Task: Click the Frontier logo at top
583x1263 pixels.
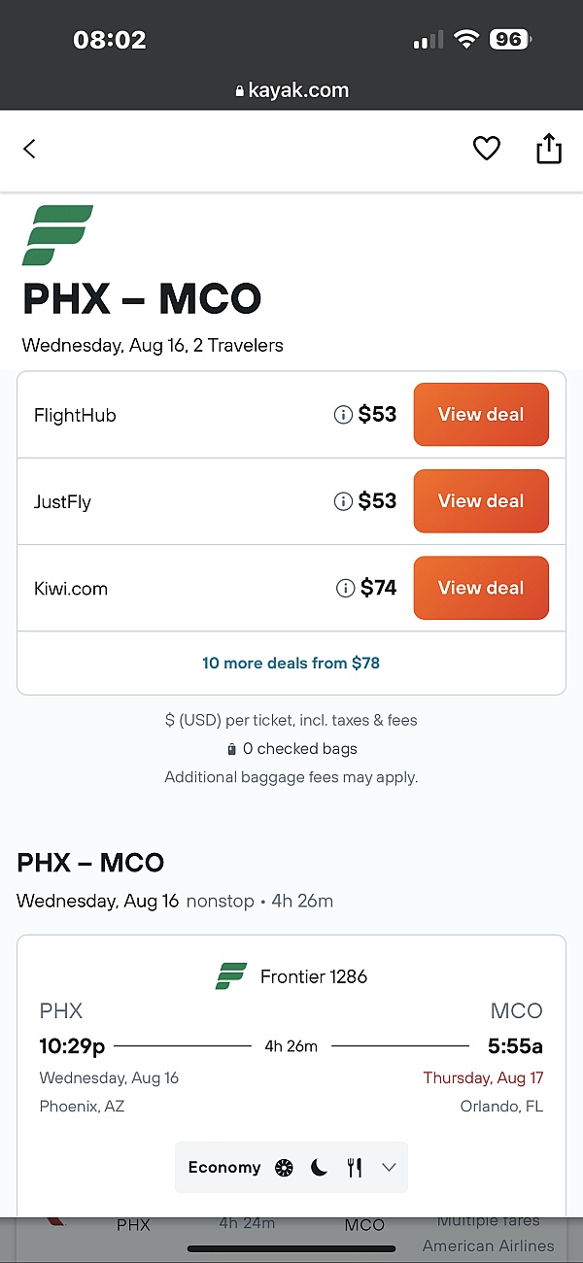Action: point(57,235)
